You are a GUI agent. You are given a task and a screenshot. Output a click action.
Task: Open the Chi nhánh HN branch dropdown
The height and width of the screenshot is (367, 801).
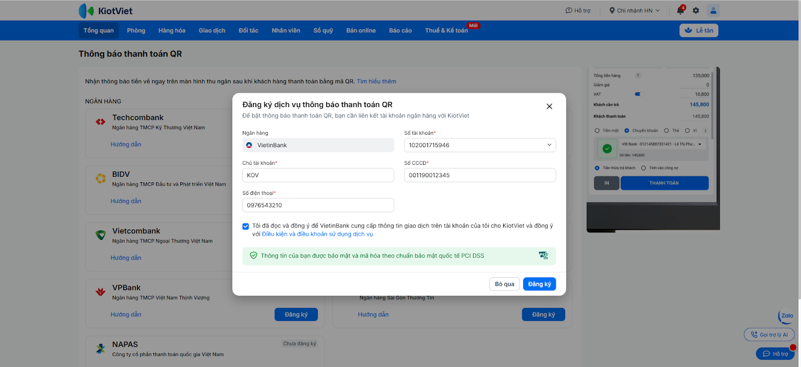tap(634, 11)
